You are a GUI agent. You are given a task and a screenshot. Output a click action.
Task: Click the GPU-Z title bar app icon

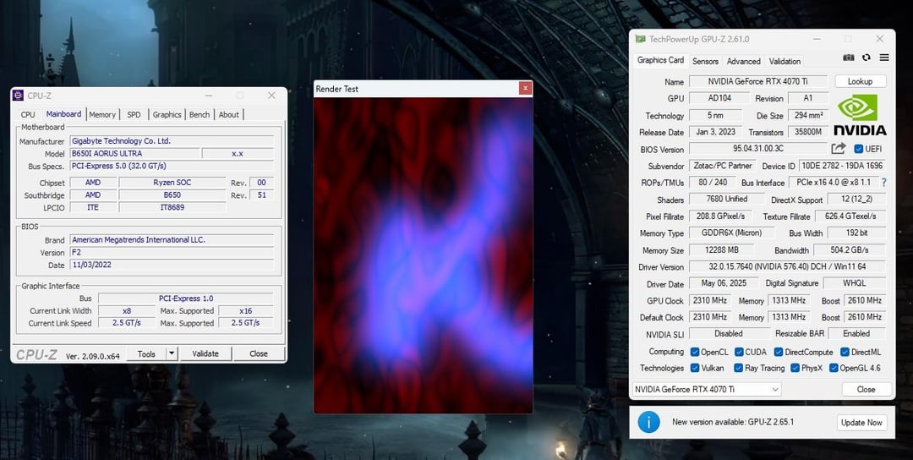pyautogui.click(x=640, y=39)
